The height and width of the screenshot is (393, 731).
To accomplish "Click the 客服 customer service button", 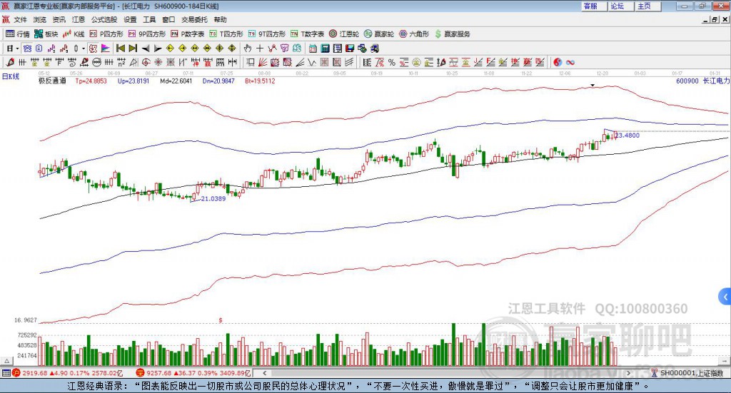I will point(590,6).
